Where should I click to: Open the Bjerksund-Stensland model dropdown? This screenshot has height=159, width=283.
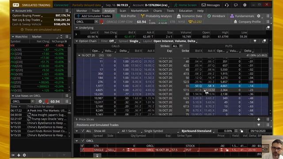click(x=197, y=131)
